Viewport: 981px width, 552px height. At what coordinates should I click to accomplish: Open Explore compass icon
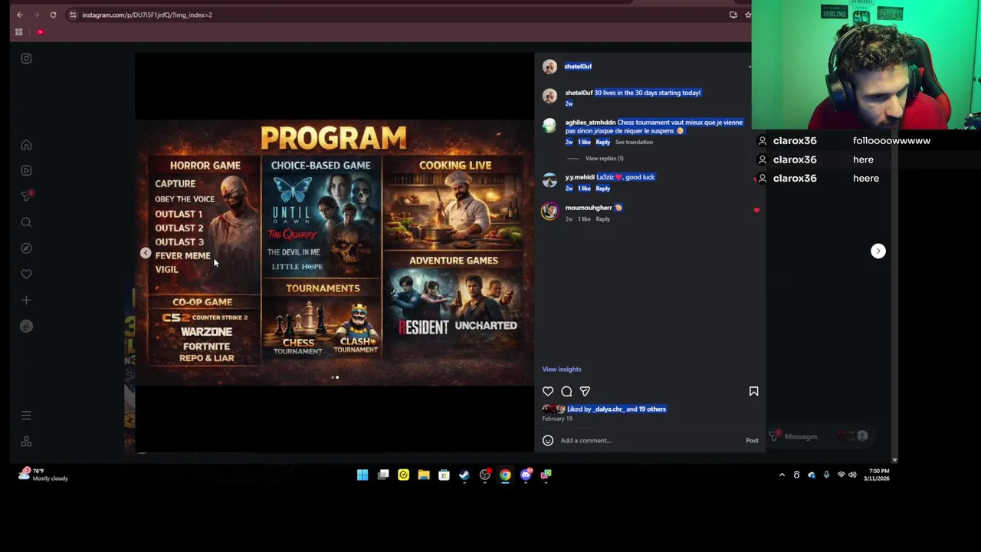(x=26, y=248)
